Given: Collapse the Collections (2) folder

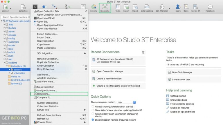Looking at the screenshot, I should [7, 66].
